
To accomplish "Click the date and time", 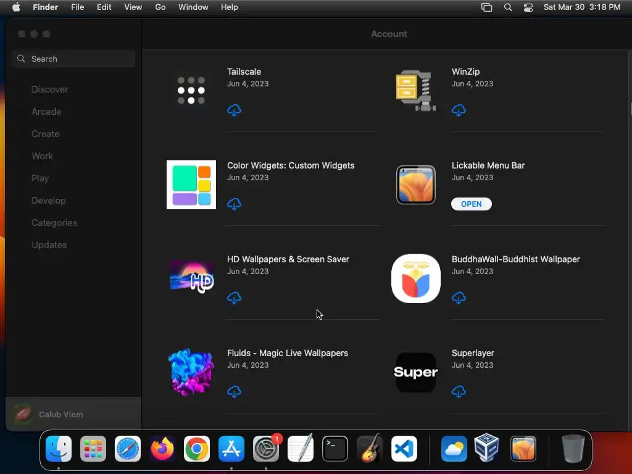I will point(582,7).
